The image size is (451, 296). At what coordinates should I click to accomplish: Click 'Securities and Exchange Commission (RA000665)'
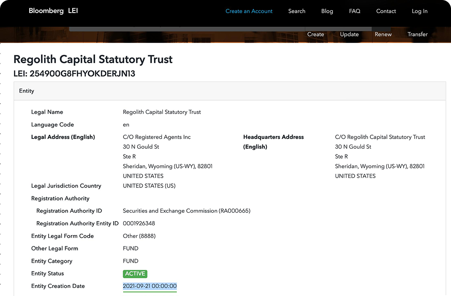pos(187,211)
